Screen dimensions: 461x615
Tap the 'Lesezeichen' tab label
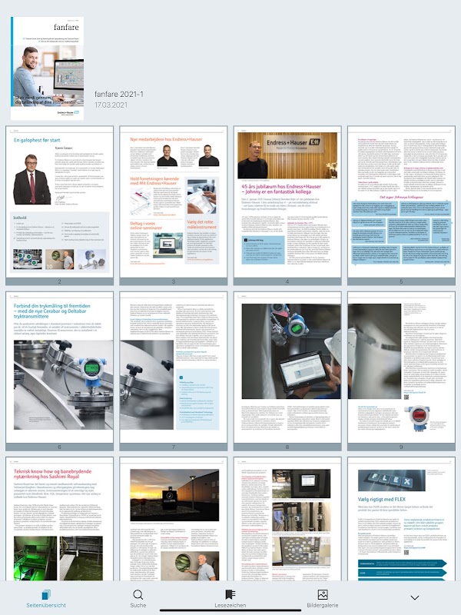click(x=230, y=605)
